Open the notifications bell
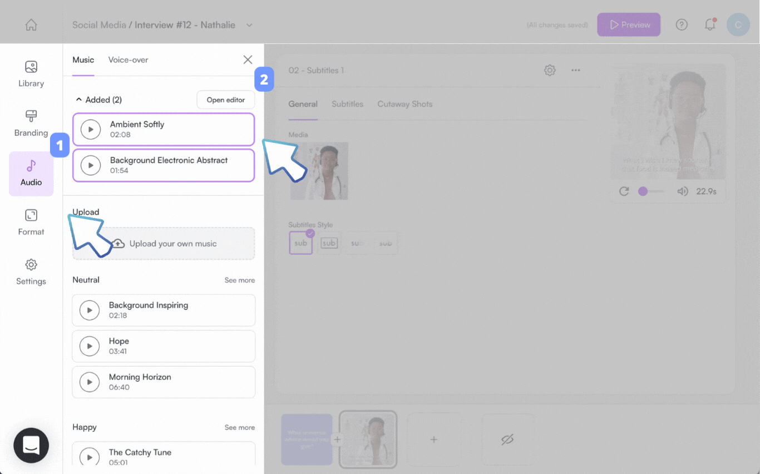The height and width of the screenshot is (474, 760). (710, 25)
